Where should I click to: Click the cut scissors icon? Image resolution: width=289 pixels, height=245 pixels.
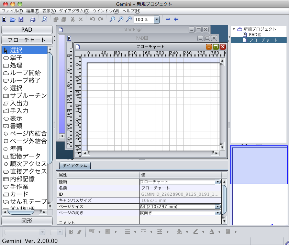73,19
